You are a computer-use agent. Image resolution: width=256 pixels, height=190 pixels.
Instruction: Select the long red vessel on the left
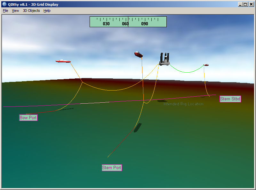pos(63,61)
